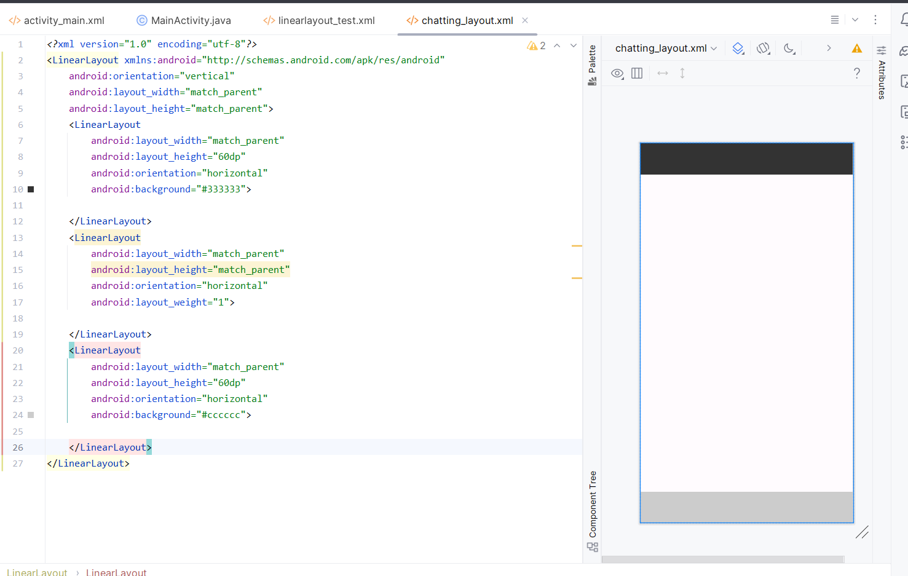
Task: Click the android:orientation="vertical" line
Action: tap(152, 76)
